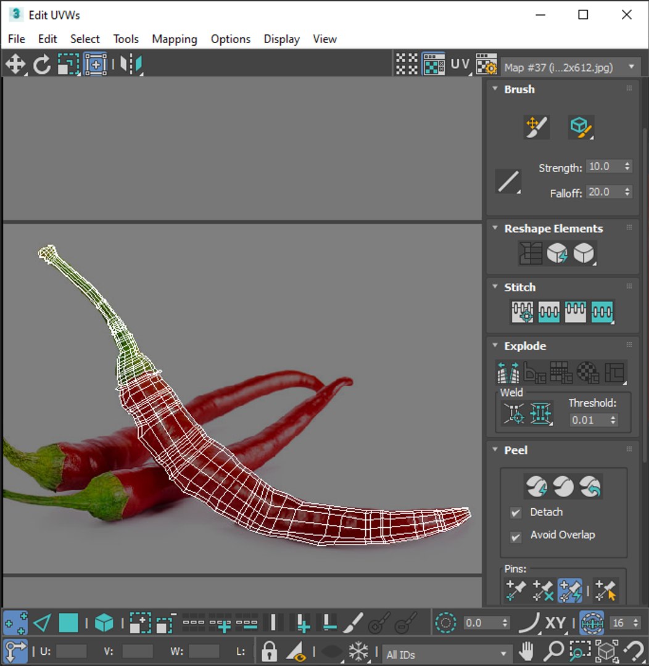Open the Tools menu
The width and height of the screenshot is (649, 666).
[126, 39]
